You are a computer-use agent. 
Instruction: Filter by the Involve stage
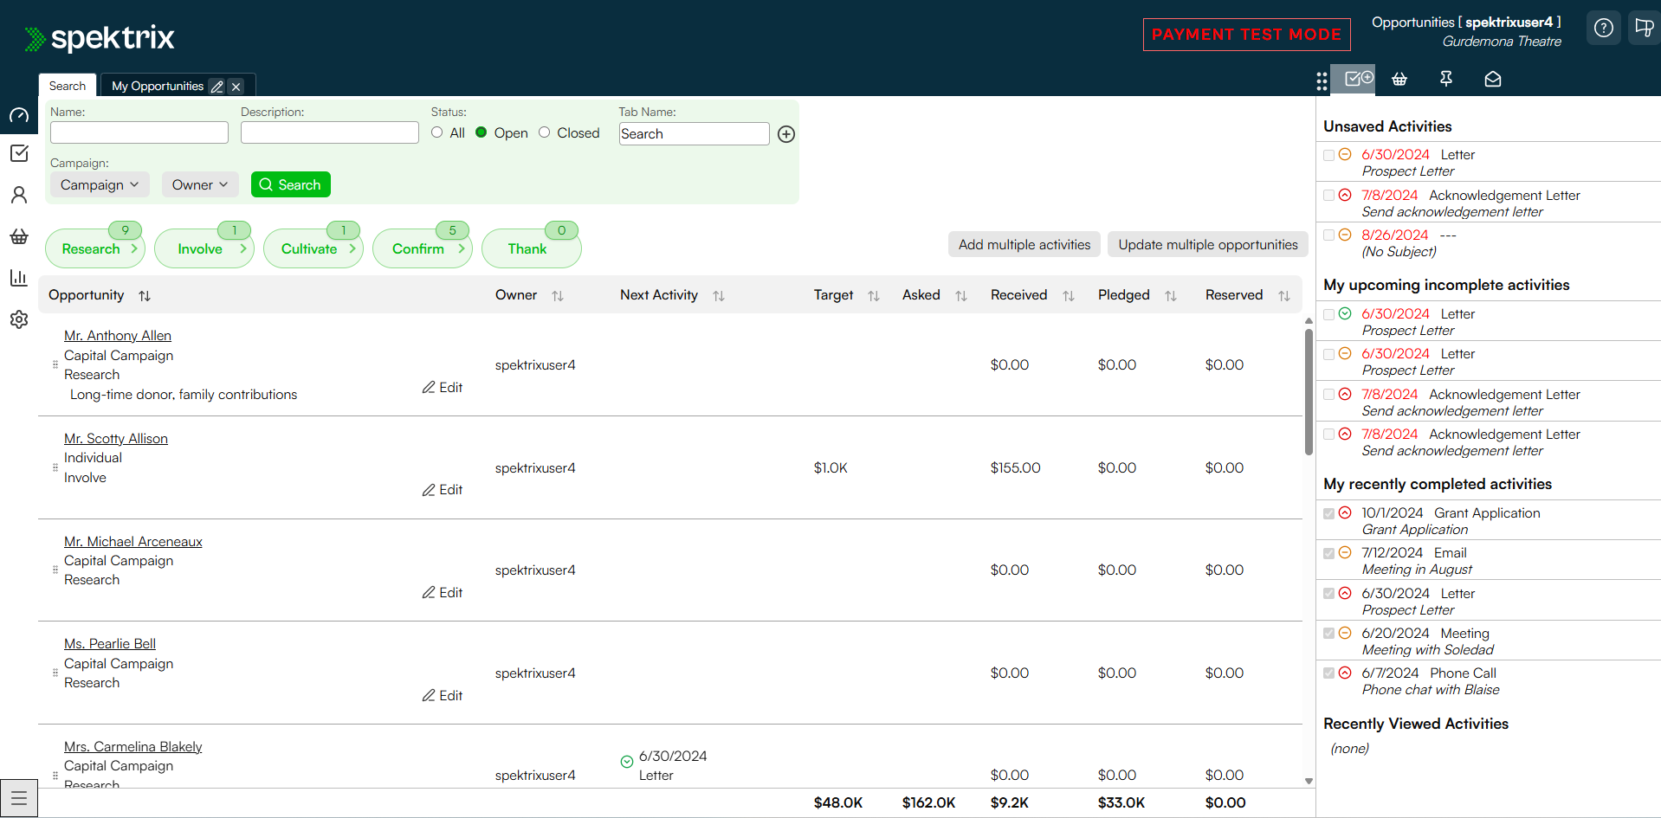click(204, 248)
